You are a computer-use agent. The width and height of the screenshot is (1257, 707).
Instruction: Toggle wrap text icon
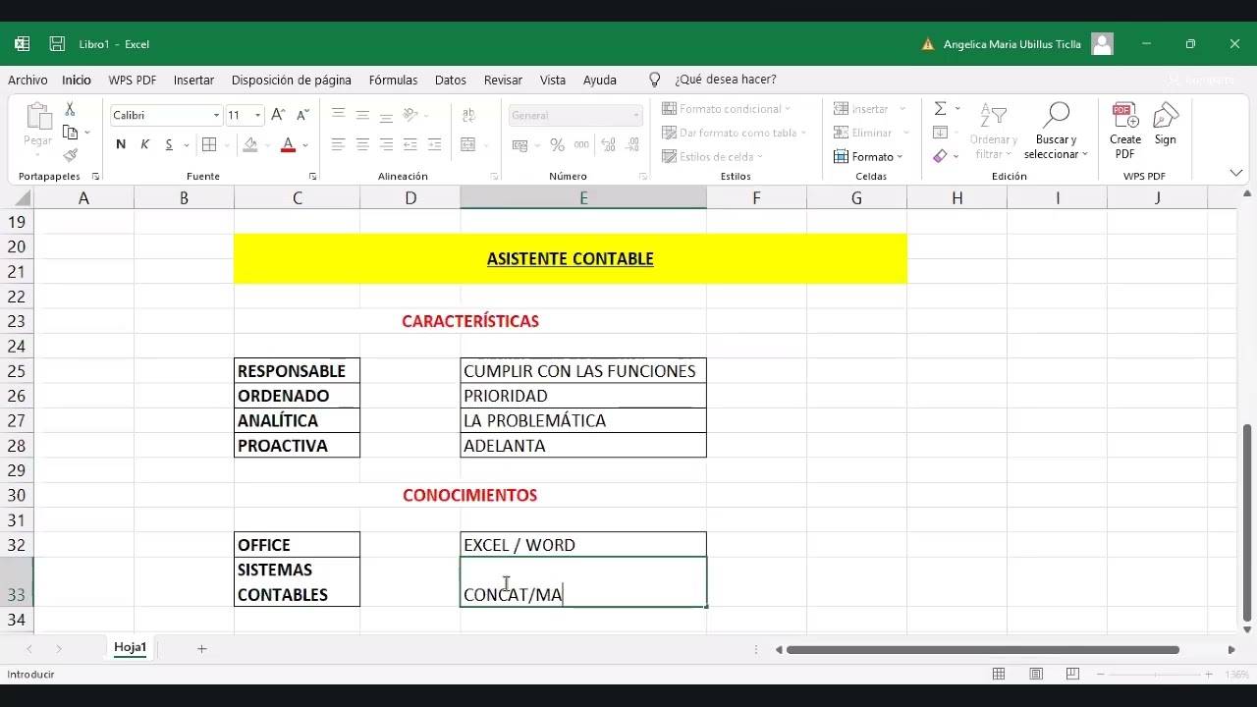[x=468, y=115]
